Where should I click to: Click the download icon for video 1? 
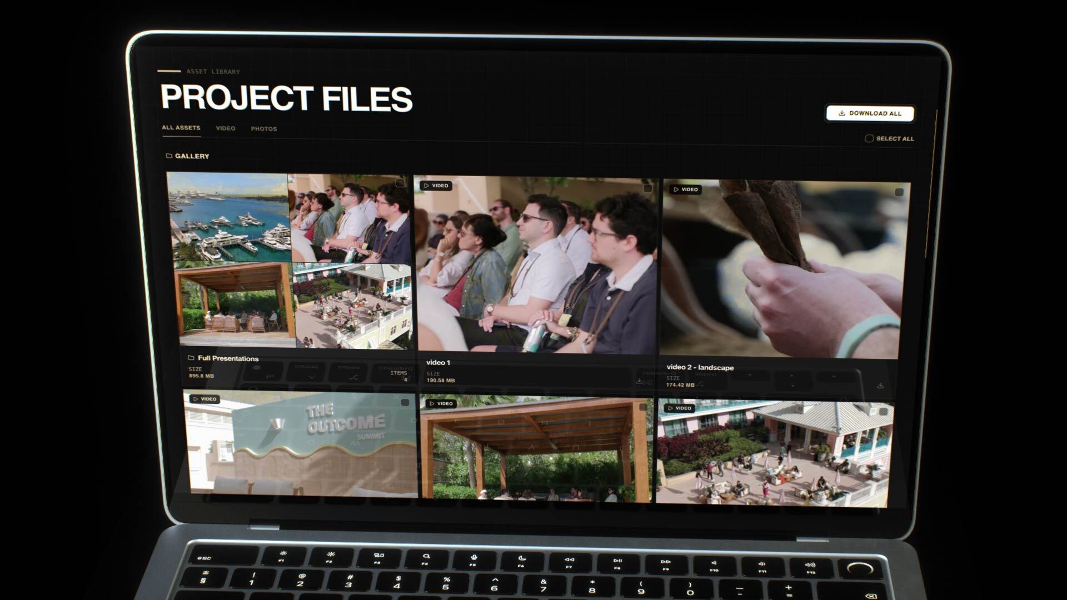[639, 381]
